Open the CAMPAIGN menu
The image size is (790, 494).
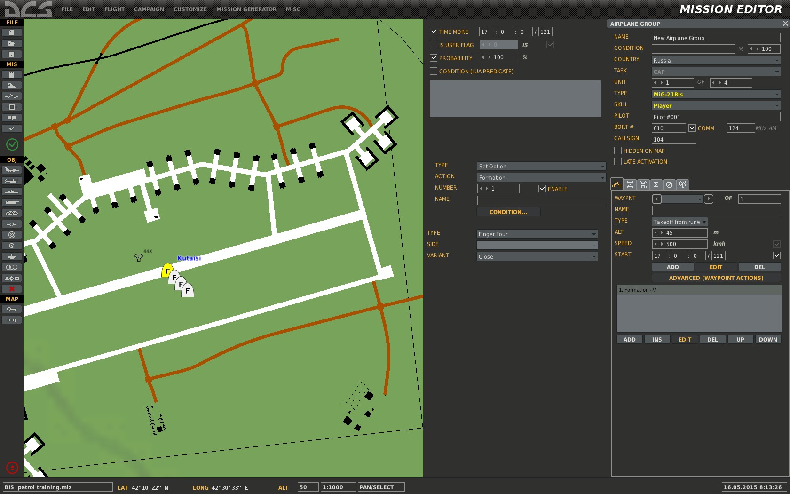click(149, 9)
